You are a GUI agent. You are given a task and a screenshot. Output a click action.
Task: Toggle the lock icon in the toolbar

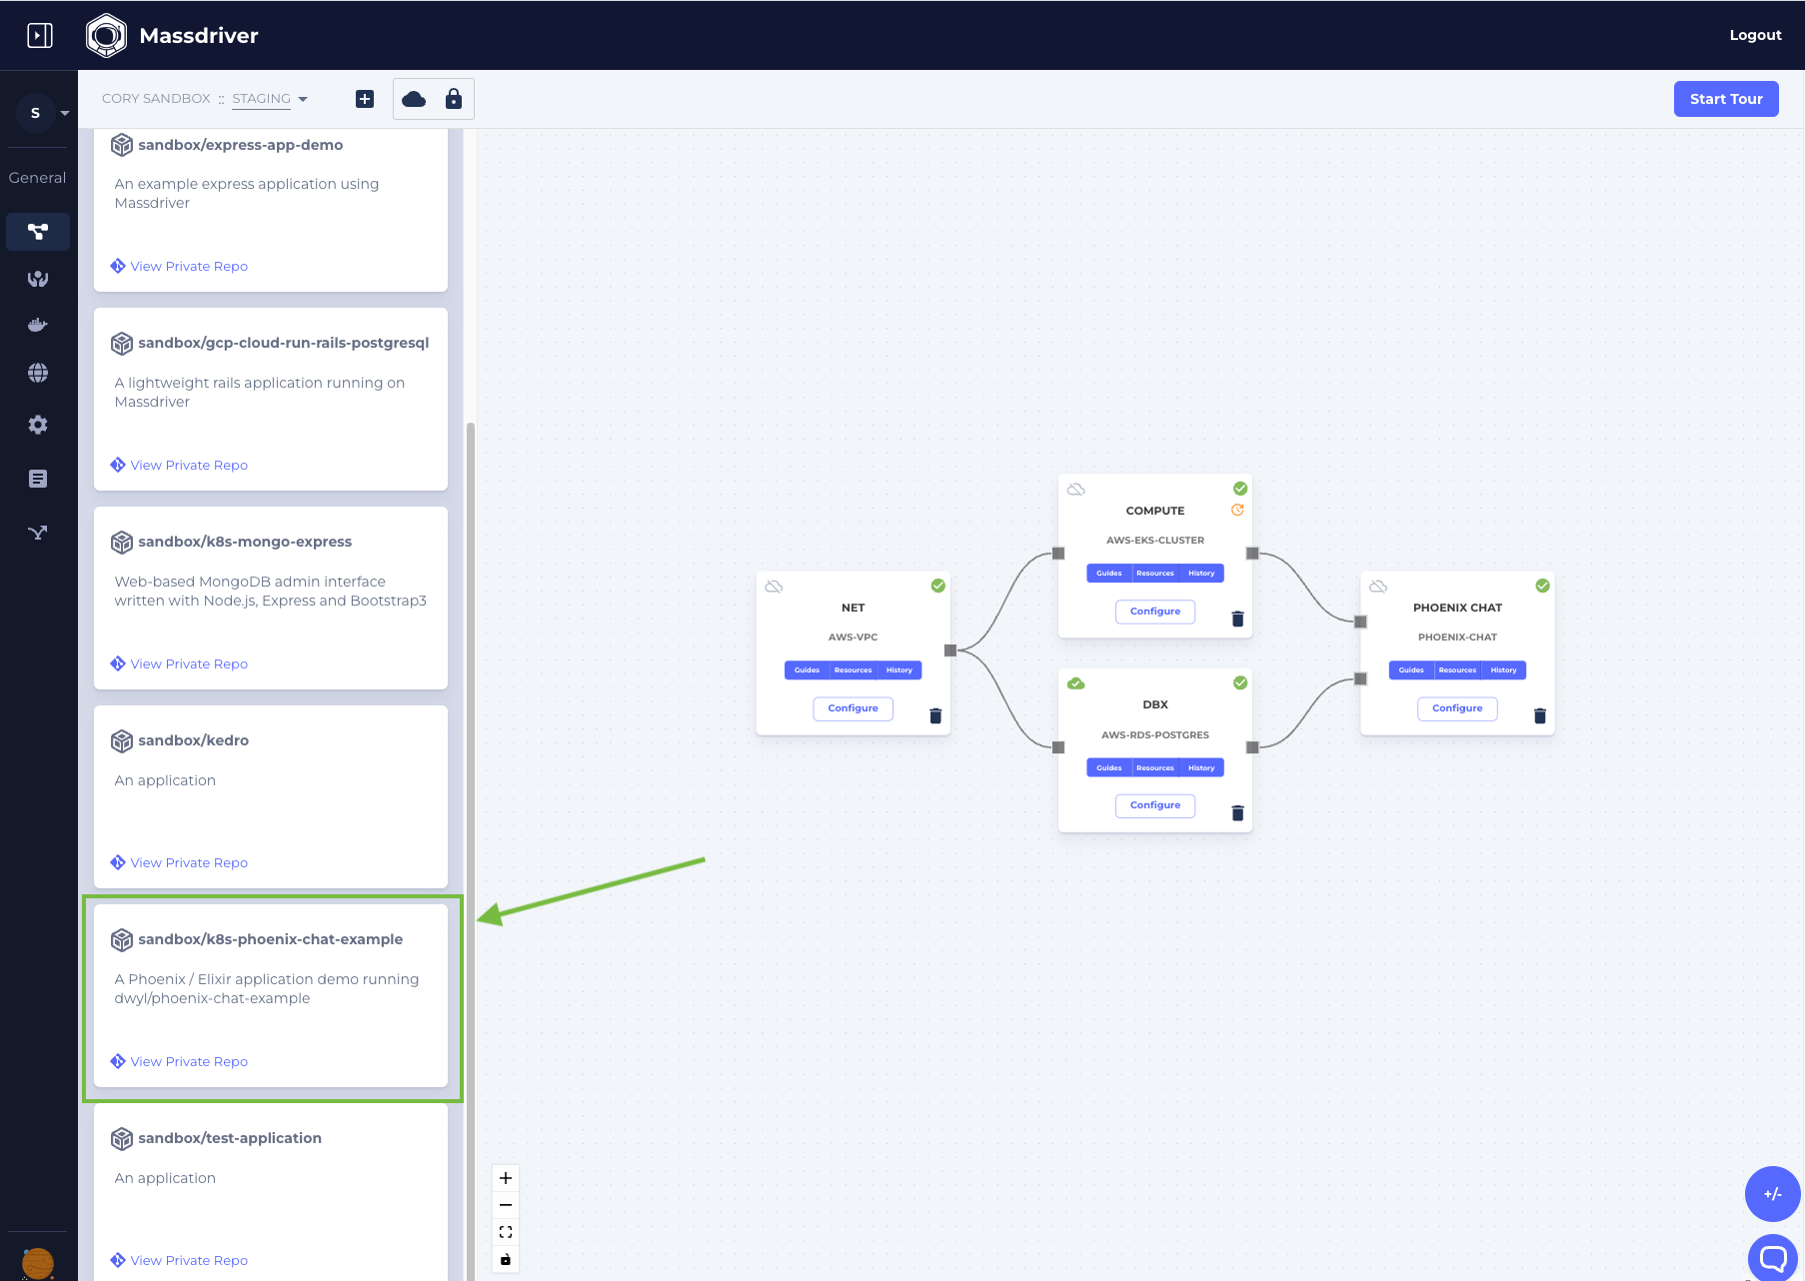[454, 99]
